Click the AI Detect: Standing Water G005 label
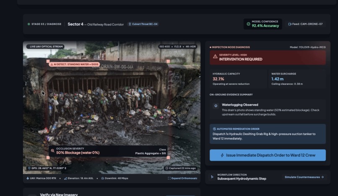Screen dimensions: 338x196 tap(74, 64)
